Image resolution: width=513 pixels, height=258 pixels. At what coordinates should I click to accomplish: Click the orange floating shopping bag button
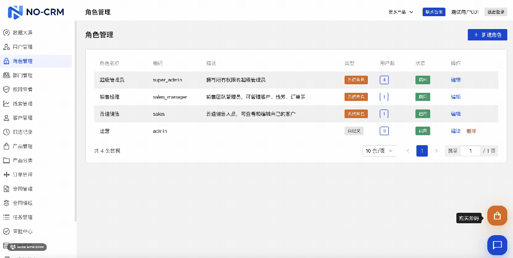(497, 216)
